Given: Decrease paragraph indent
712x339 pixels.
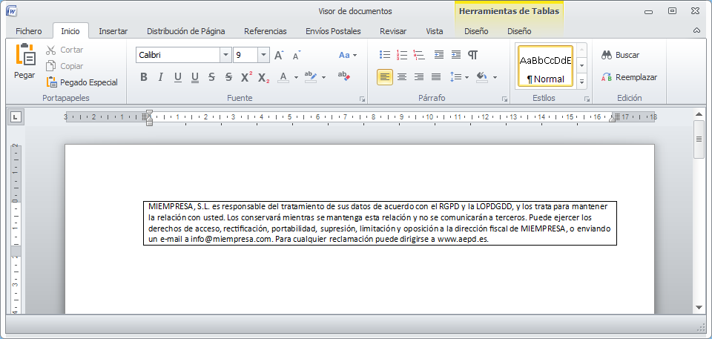Looking at the screenshot, I should 438,55.
